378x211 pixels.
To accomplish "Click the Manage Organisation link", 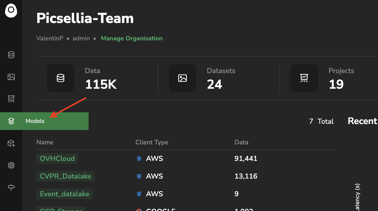I will (132, 38).
